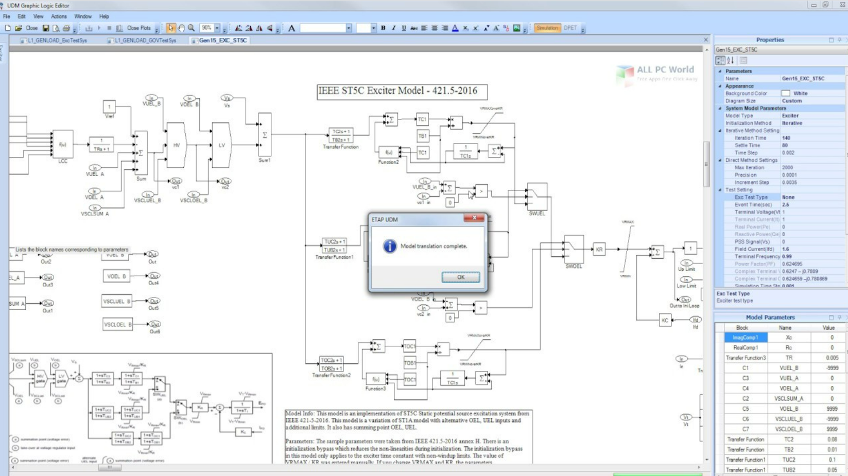Close the ETAP UDM dialog
The height and width of the screenshot is (476, 848).
(474, 218)
